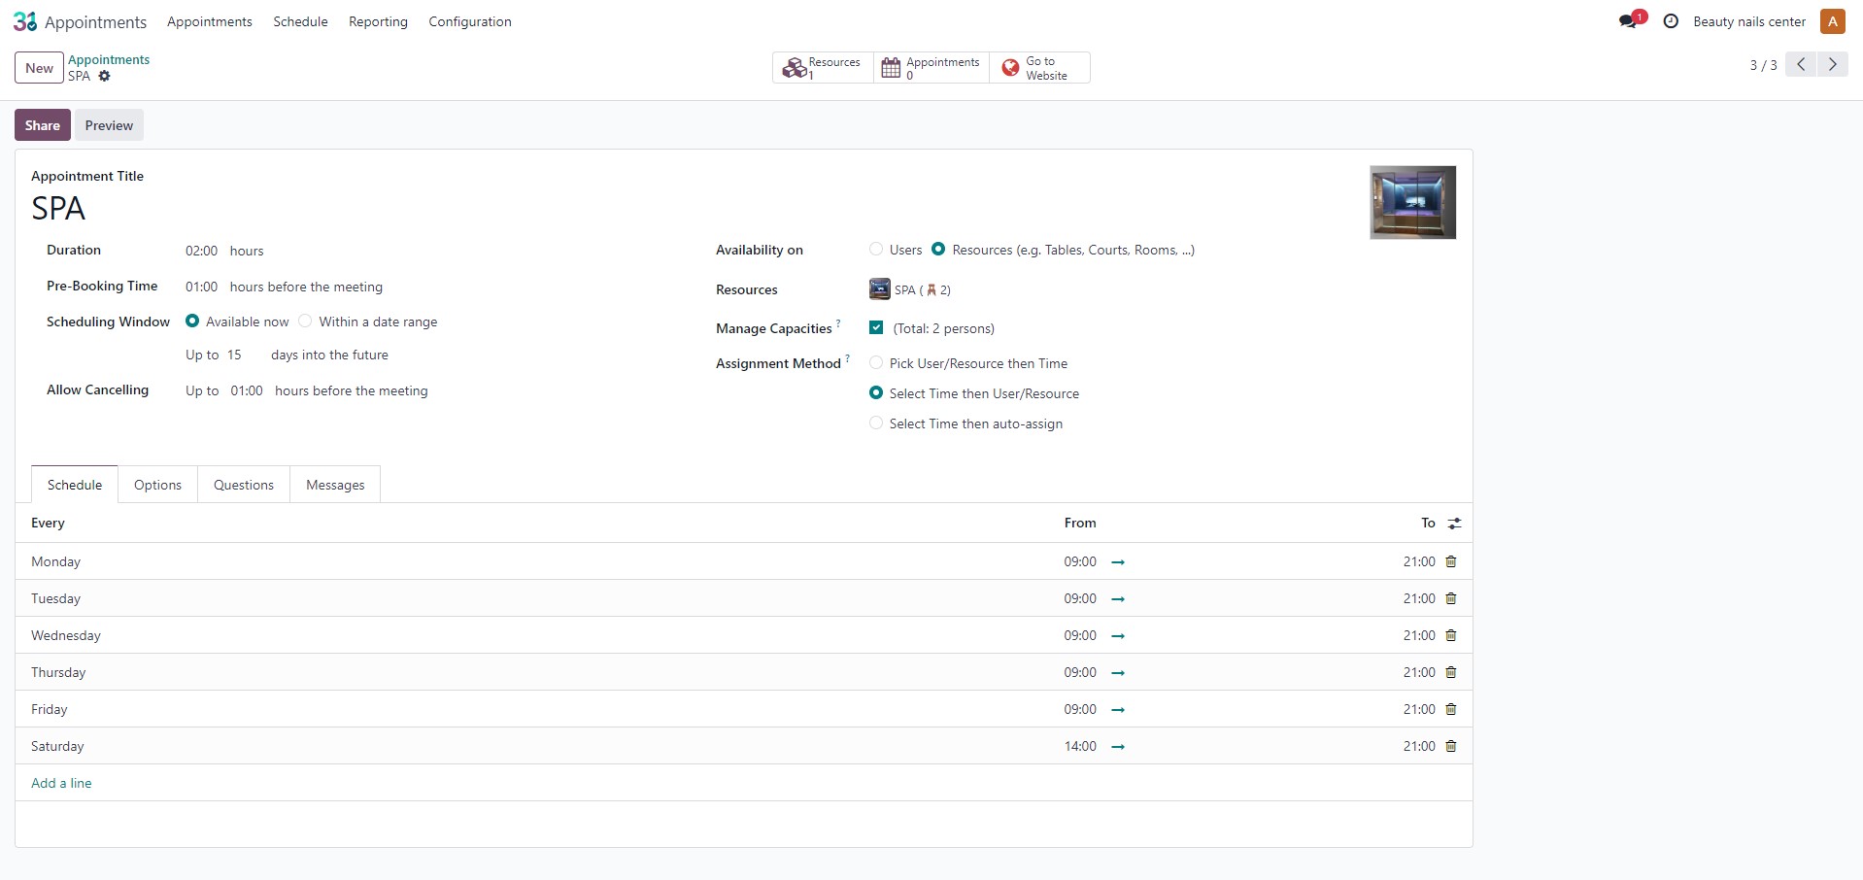This screenshot has width=1863, height=880.
Task: Click the SPA appointment image thumbnail
Action: 1412,202
